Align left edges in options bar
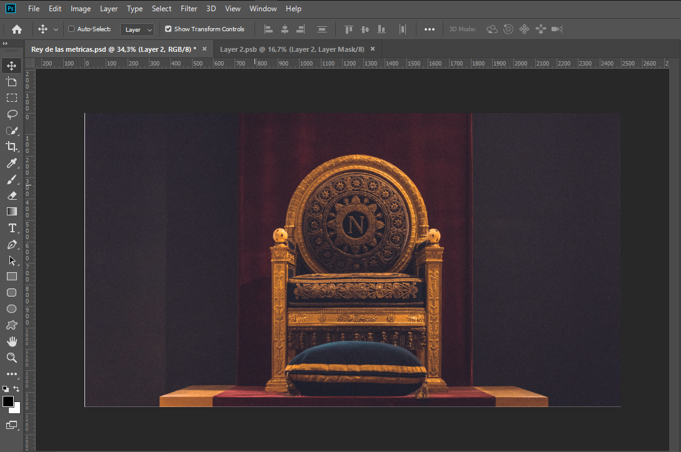This screenshot has height=452, width=681. click(269, 29)
